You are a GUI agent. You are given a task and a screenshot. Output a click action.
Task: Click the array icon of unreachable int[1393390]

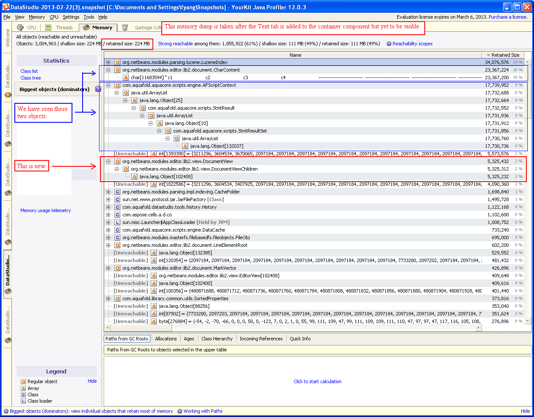[154, 154]
